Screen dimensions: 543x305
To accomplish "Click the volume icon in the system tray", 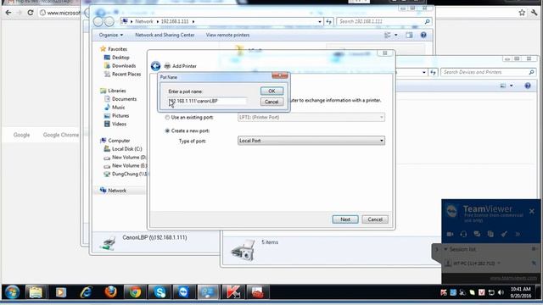I will [501, 292].
